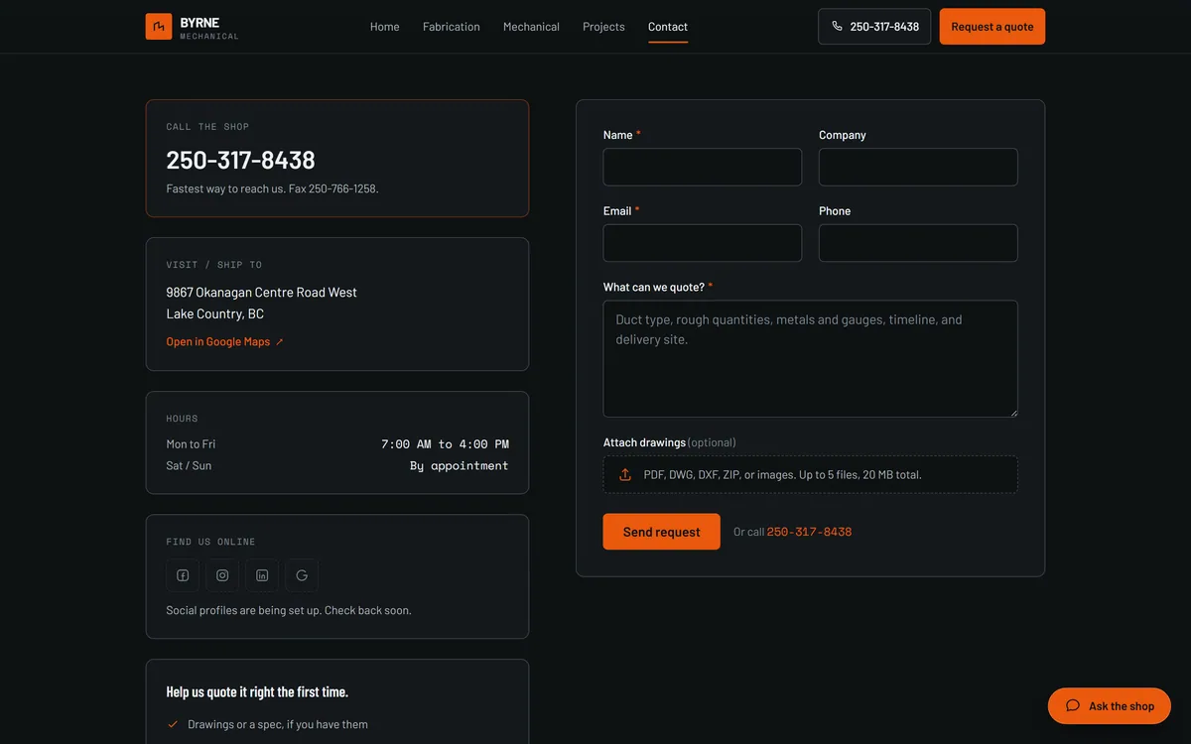
Task: Click the BYRNE brand name text
Action: [x=200, y=22]
